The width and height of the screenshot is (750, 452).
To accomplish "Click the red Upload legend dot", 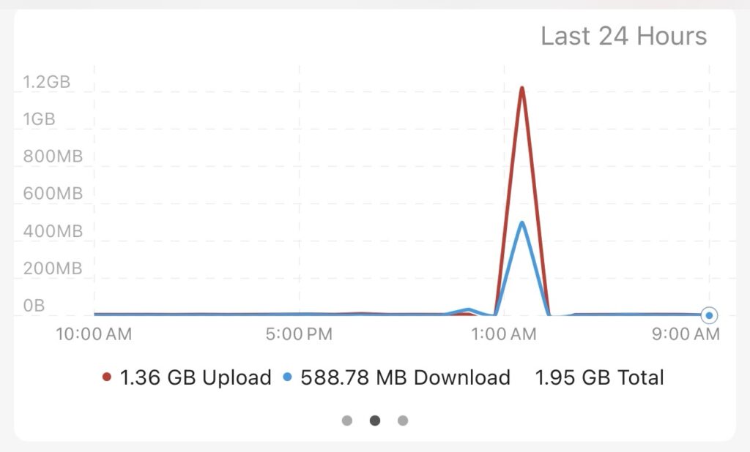I will [107, 377].
